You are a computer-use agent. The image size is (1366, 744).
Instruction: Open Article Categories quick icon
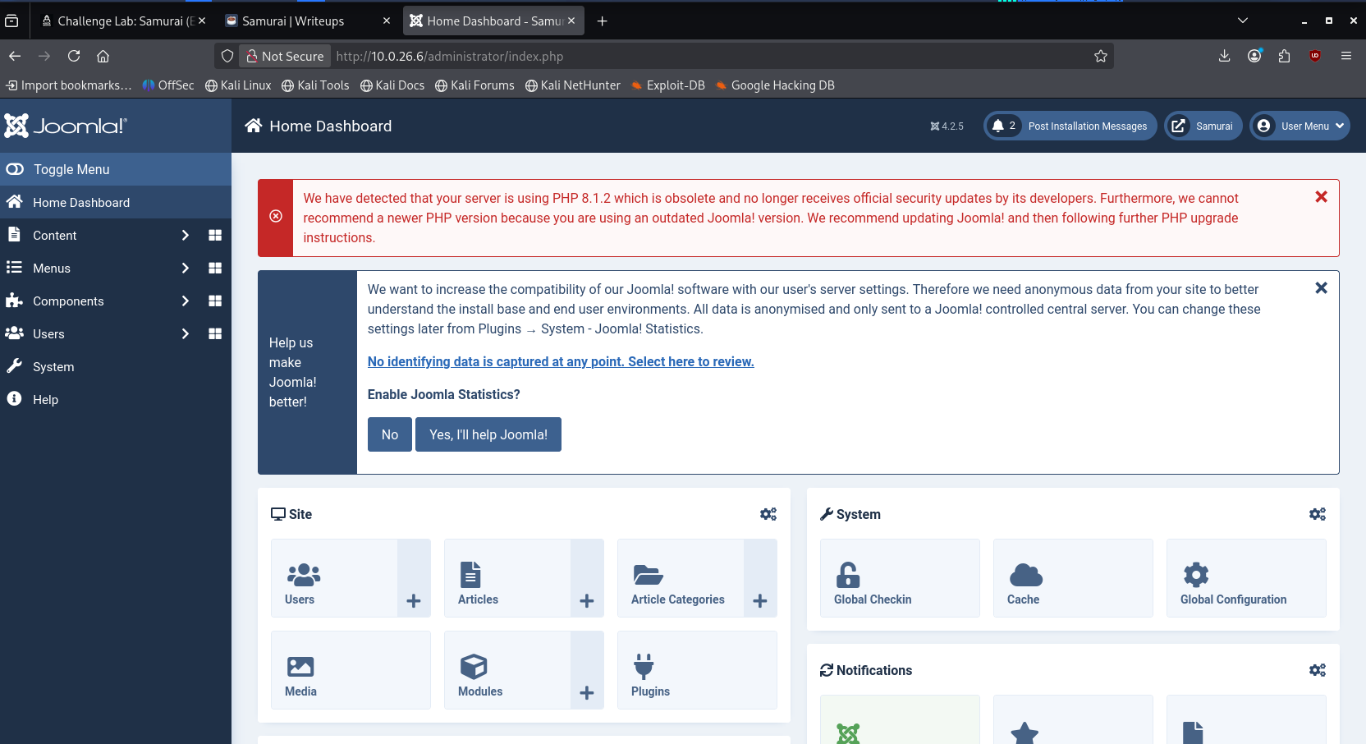(x=681, y=578)
